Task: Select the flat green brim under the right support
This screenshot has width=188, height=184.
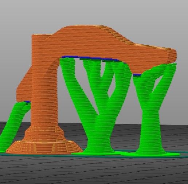Action: tap(150, 154)
